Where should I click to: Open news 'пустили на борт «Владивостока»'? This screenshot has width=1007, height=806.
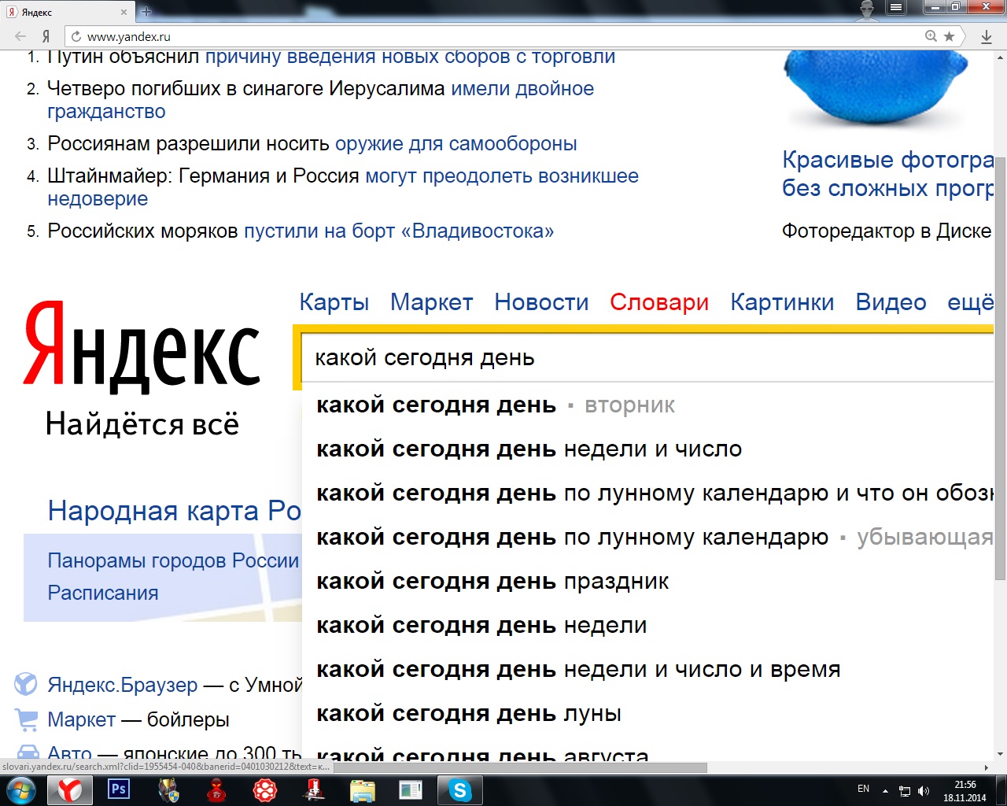point(399,231)
